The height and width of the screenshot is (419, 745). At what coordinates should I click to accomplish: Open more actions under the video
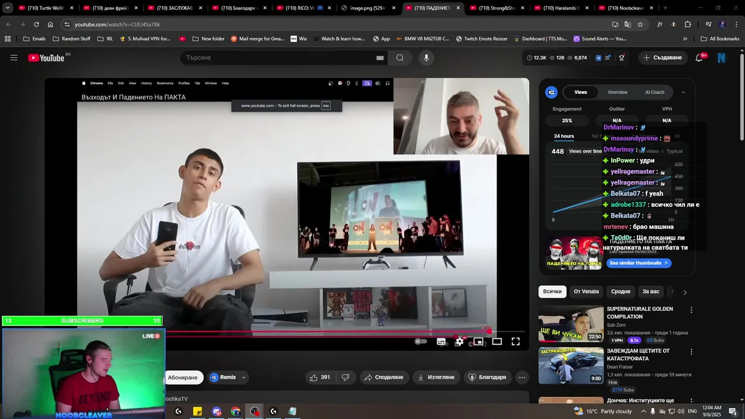pos(522,377)
